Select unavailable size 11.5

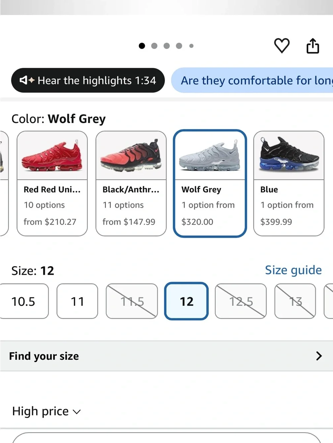click(132, 301)
